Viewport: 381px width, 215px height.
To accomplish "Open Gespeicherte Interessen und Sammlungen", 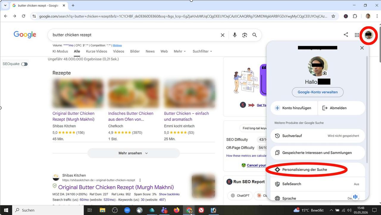I will [318, 153].
